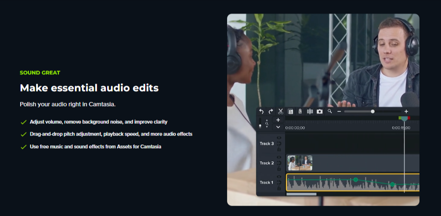Screen dimensions: 441x216
Task: Lock Track 1 with its lock icon
Action: tap(279, 188)
